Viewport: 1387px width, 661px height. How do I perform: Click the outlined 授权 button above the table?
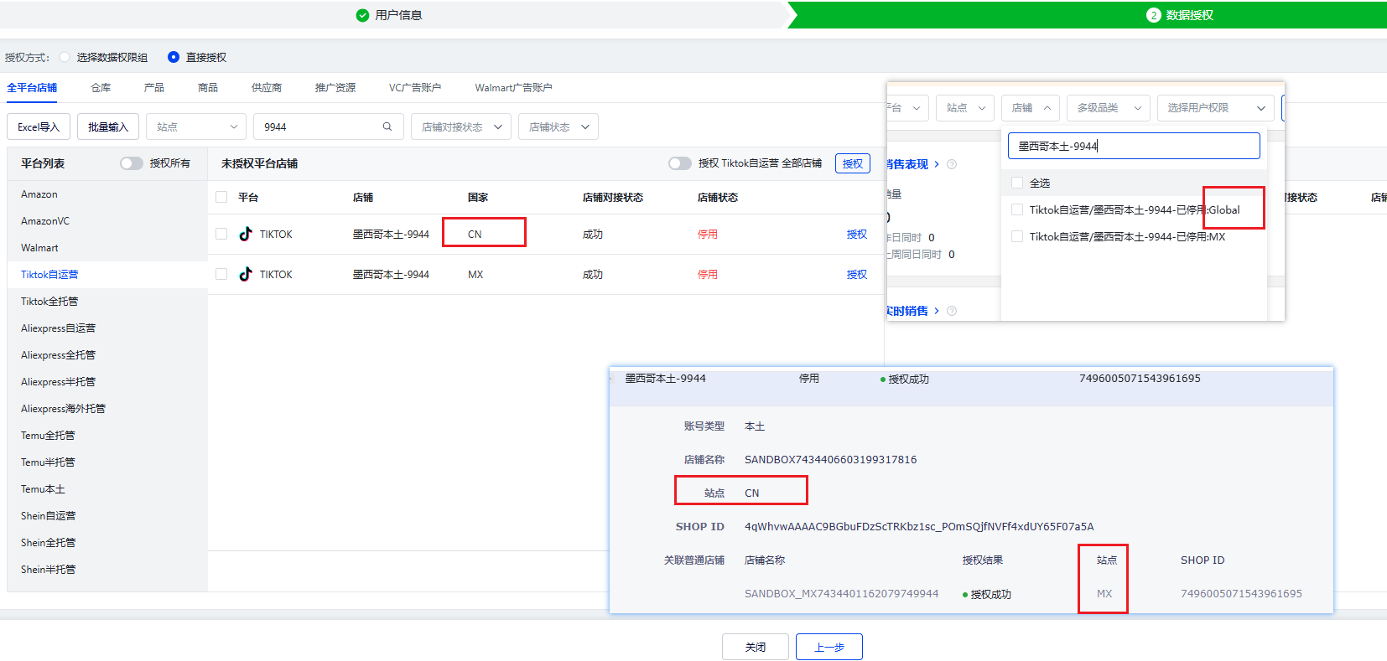click(853, 163)
